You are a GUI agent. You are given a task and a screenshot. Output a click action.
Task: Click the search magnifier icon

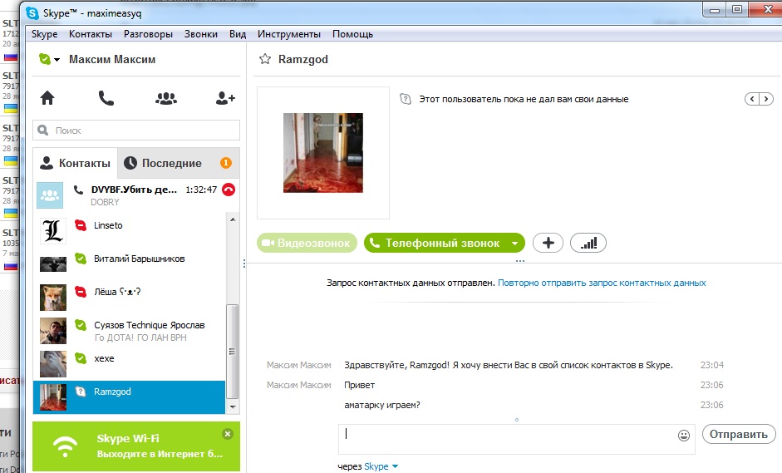tap(43, 131)
